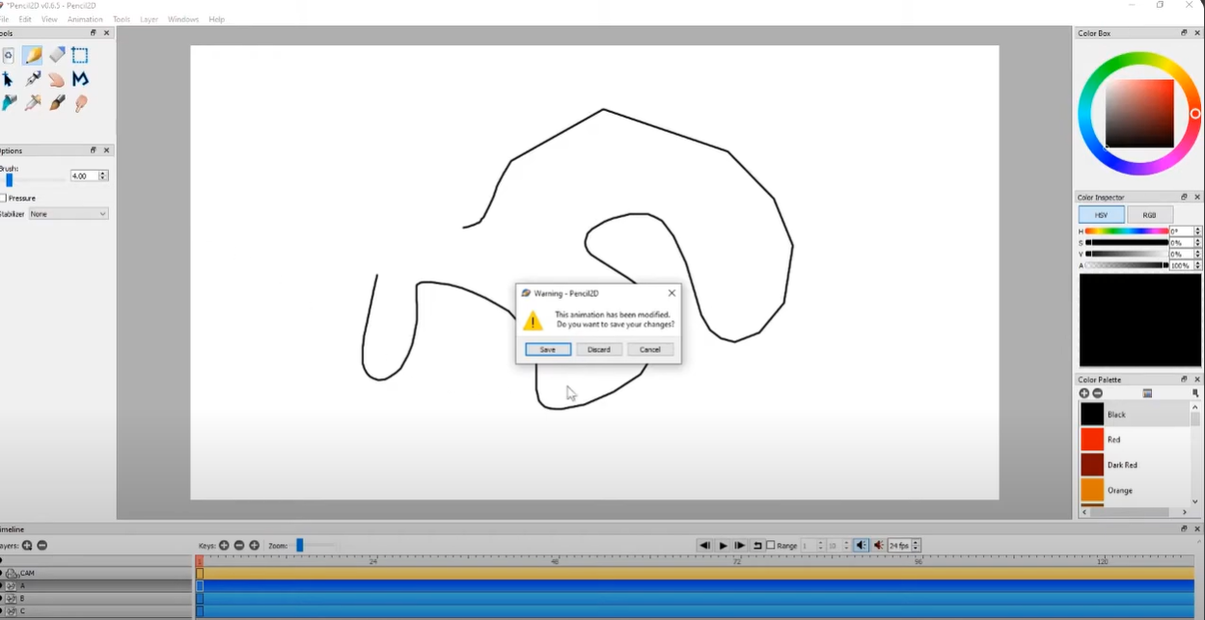Screen dimensions: 1205x620
Task: Select the Smudge tool
Action: tap(80, 103)
